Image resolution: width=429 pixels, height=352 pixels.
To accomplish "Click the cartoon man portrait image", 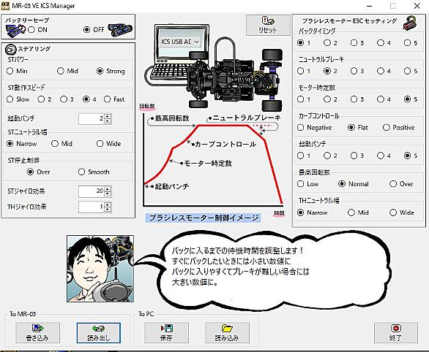I will 100,269.
